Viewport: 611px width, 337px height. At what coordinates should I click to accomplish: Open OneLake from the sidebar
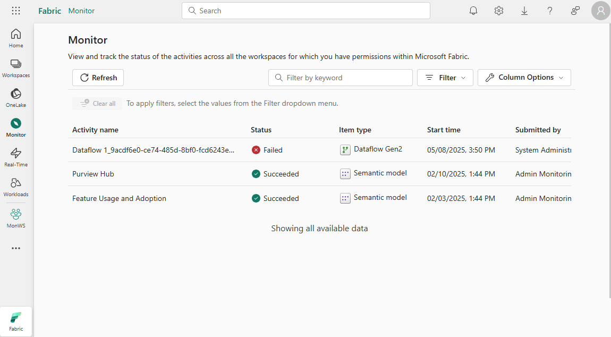click(x=15, y=97)
